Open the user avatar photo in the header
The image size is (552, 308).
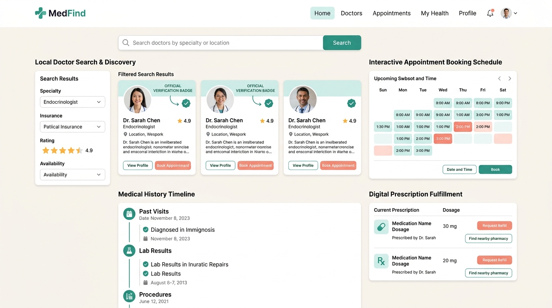click(506, 13)
